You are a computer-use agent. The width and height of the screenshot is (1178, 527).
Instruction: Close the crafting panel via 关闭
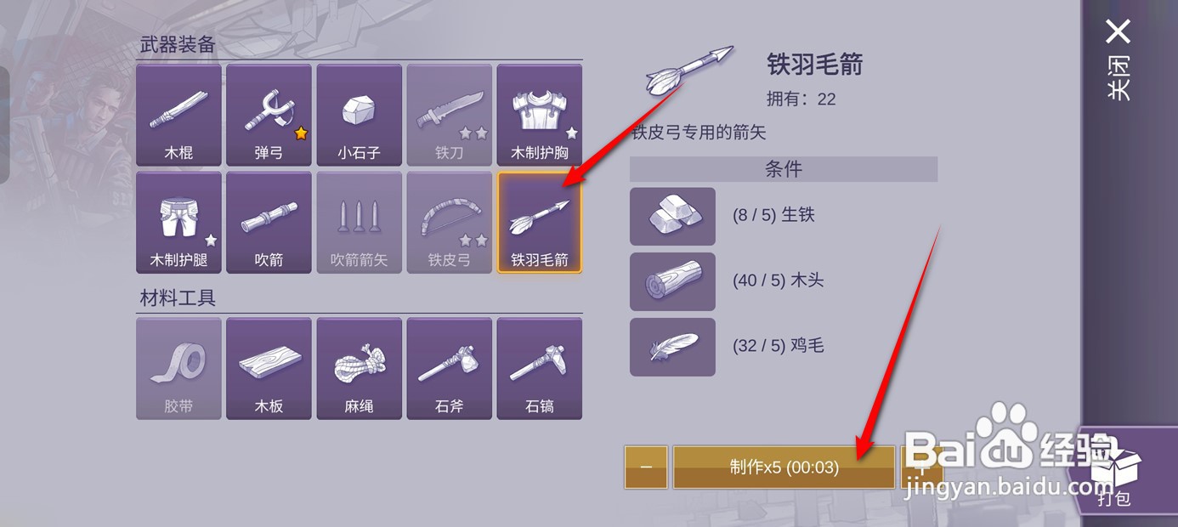click(x=1119, y=59)
